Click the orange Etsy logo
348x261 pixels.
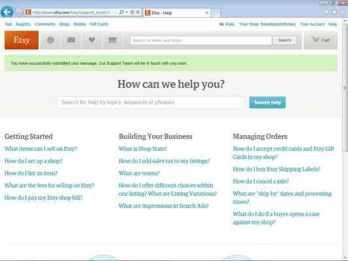coord(22,40)
